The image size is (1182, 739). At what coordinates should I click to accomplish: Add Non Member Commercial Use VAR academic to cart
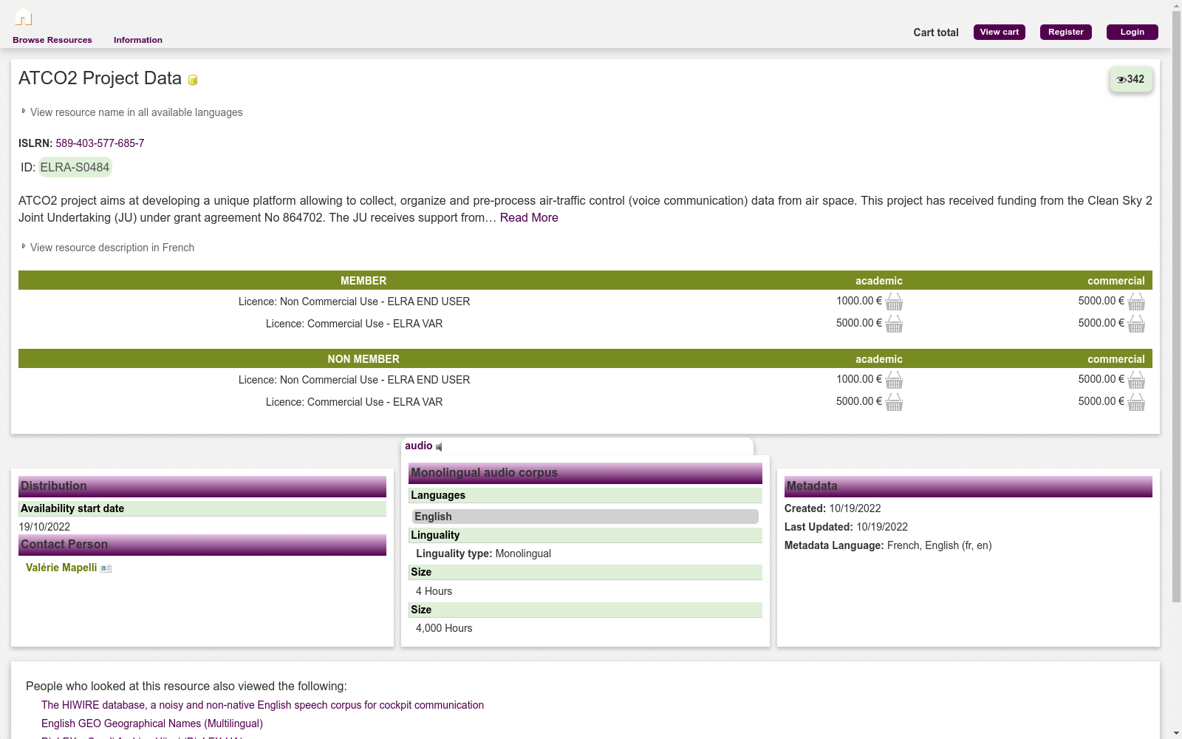point(894,402)
